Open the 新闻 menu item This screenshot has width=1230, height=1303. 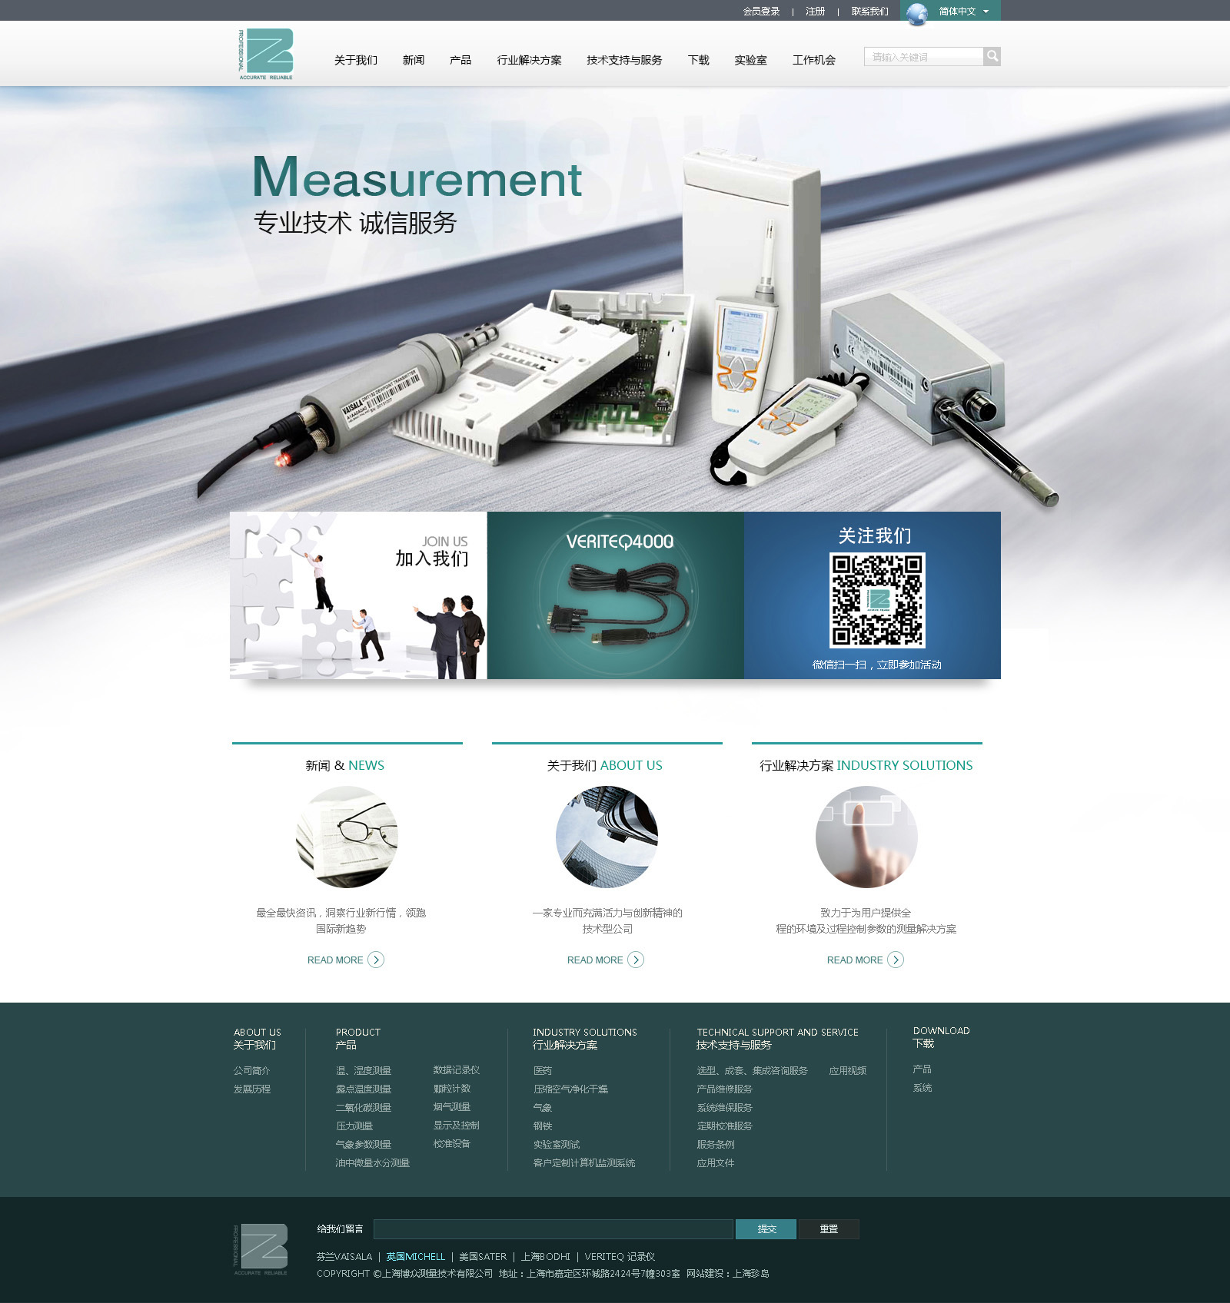click(414, 60)
